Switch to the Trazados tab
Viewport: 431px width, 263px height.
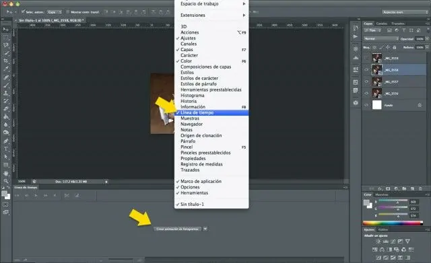click(x=398, y=24)
